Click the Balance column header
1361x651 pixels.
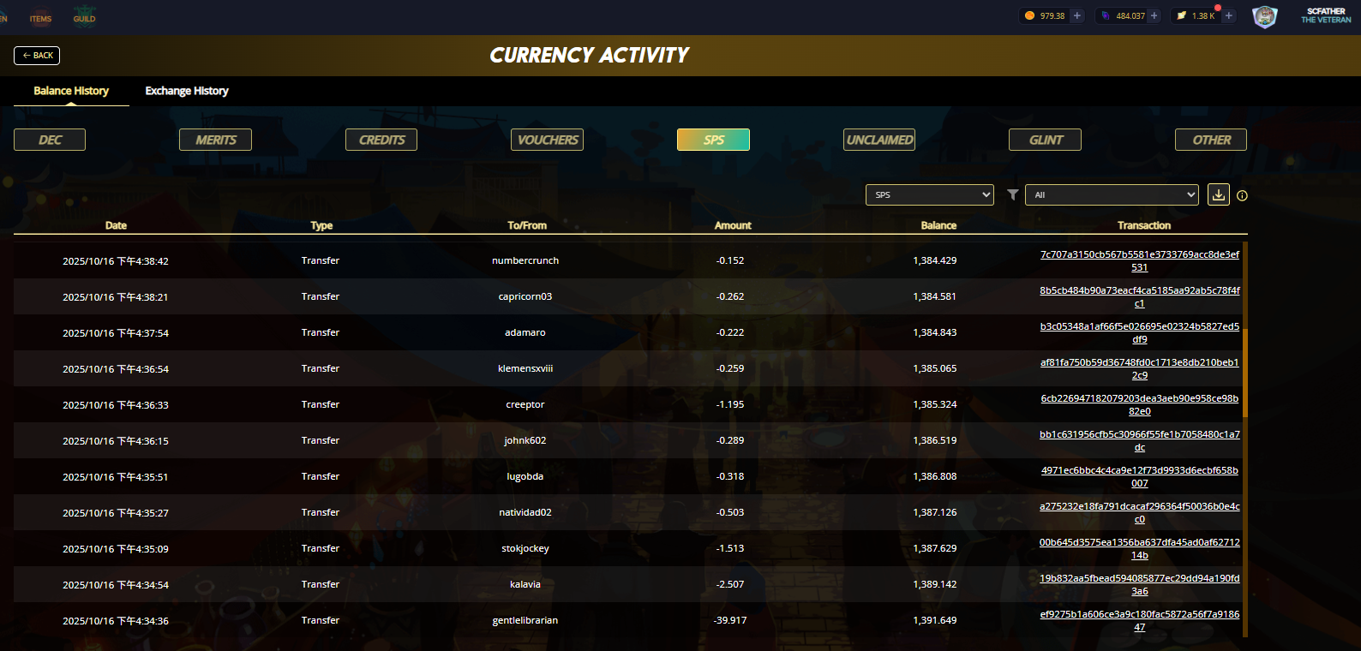pos(938,225)
